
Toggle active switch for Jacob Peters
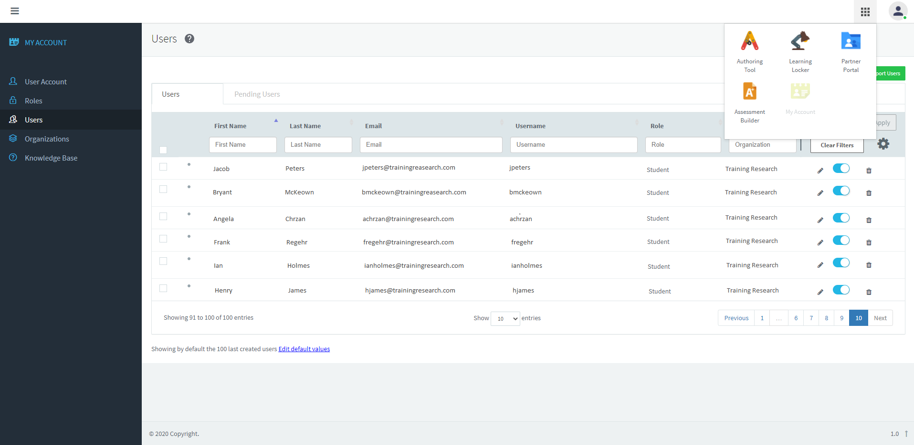click(841, 168)
